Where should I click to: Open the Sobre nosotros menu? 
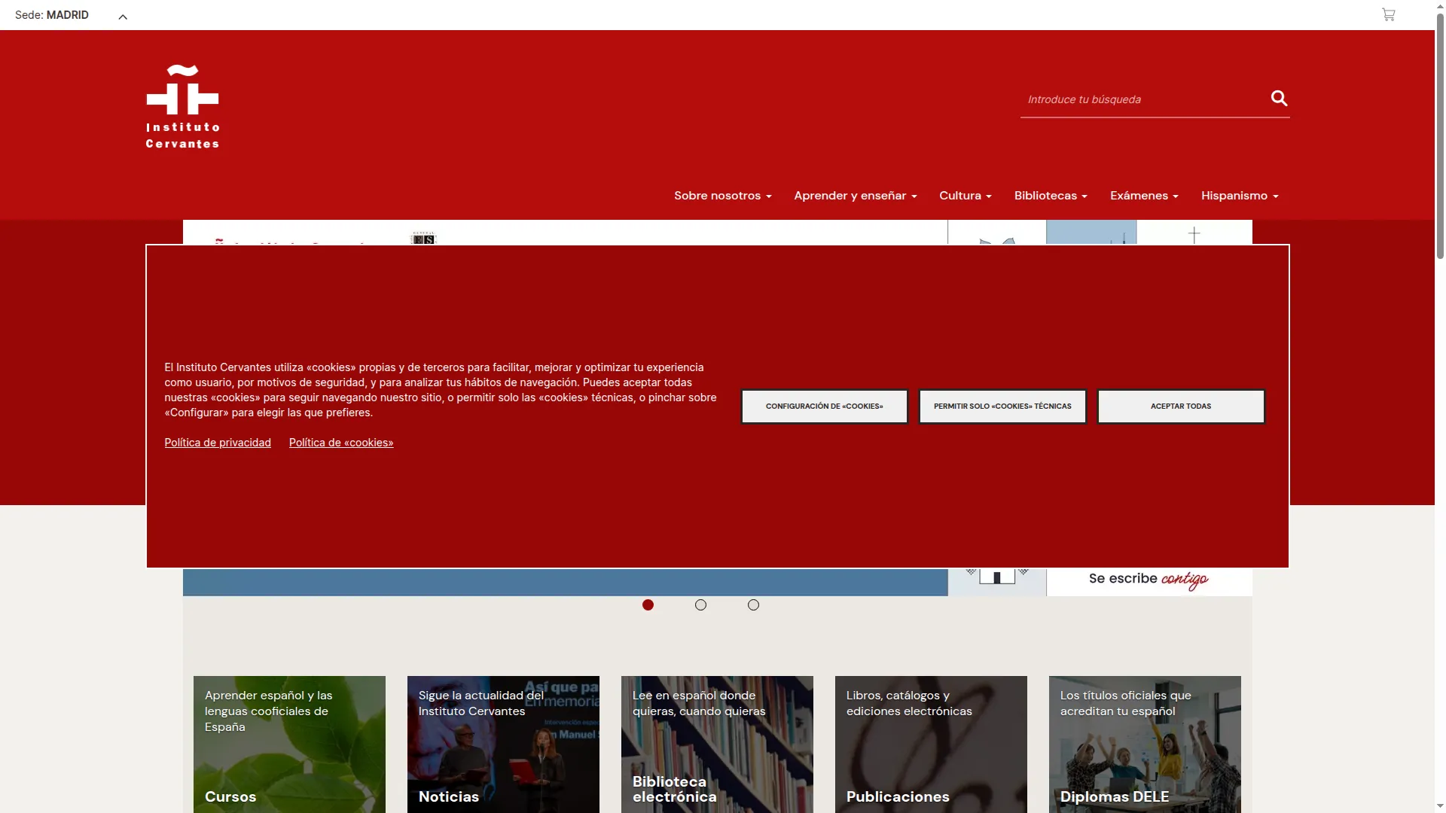(722, 196)
